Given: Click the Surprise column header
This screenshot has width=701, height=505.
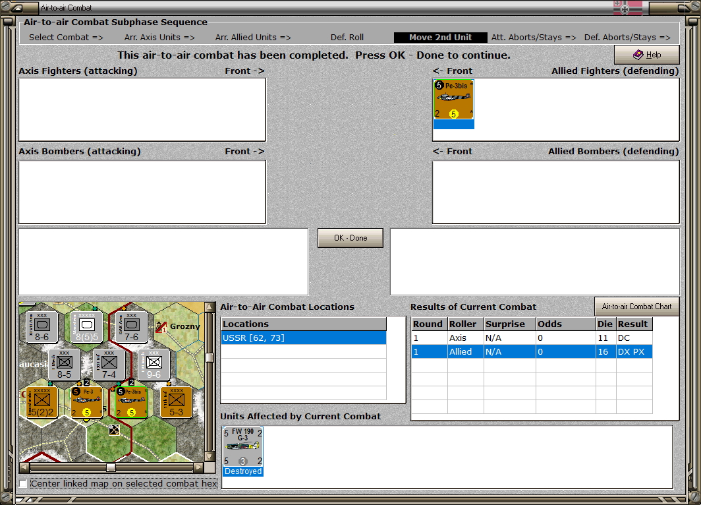Looking at the screenshot, I should [x=510, y=324].
